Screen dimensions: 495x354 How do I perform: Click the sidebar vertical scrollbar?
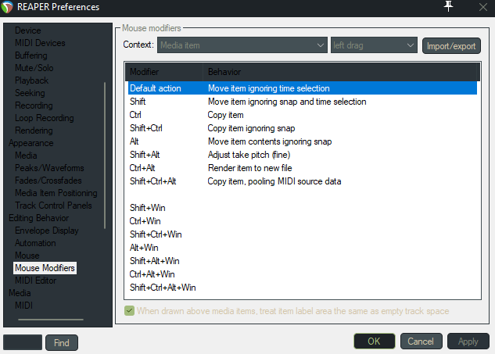[x=105, y=156]
